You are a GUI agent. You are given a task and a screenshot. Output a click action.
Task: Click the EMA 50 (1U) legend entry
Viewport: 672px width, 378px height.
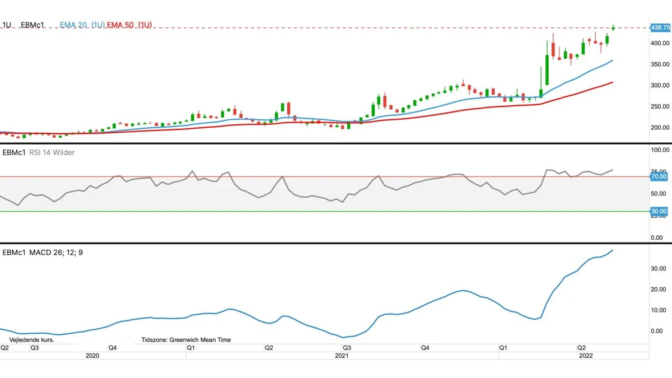point(129,25)
